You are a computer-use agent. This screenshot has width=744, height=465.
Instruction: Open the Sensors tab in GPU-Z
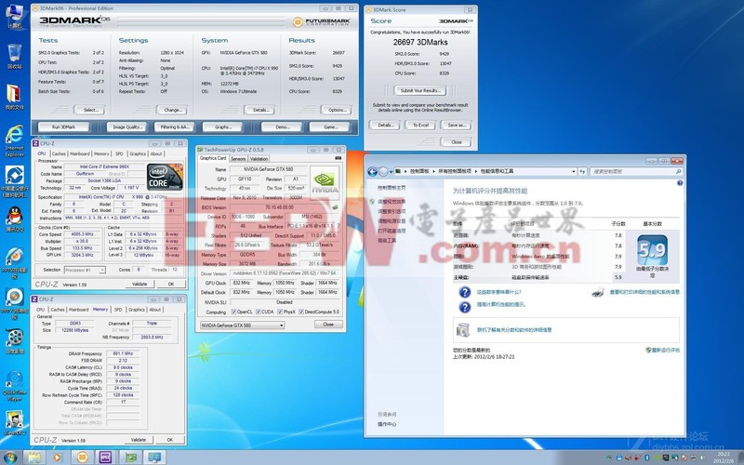point(238,158)
